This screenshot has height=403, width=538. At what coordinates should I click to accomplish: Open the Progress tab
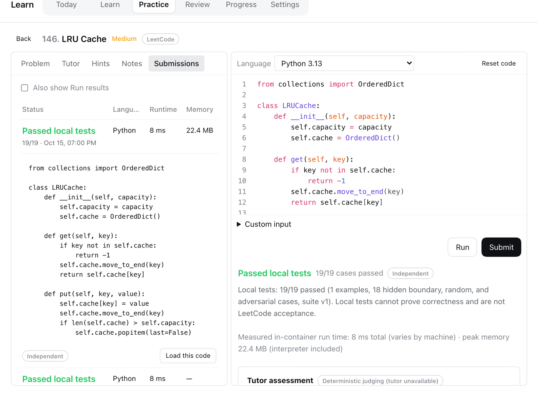(241, 5)
